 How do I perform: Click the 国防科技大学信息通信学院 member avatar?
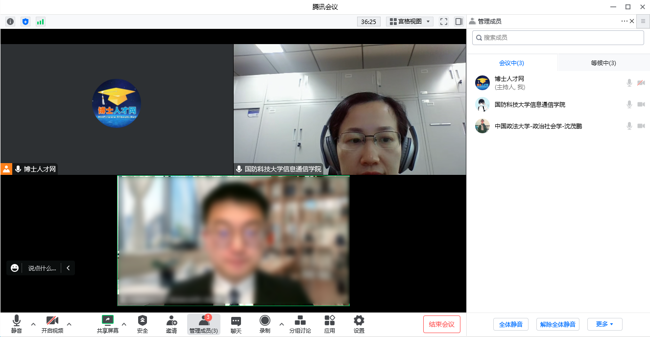pos(482,104)
